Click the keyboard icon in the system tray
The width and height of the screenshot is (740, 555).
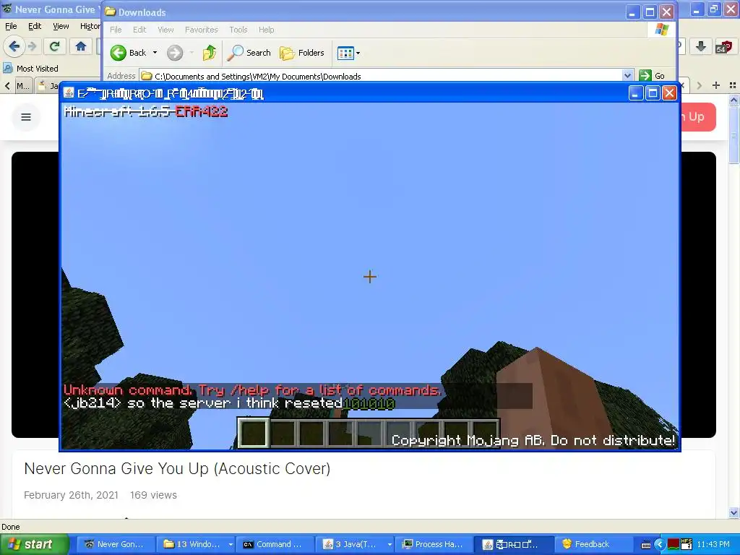(x=646, y=545)
